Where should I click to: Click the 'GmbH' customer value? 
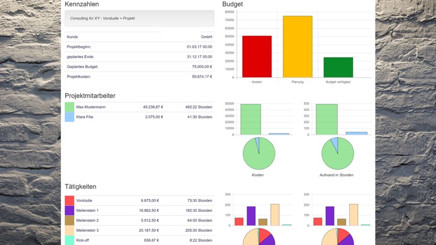[206, 37]
